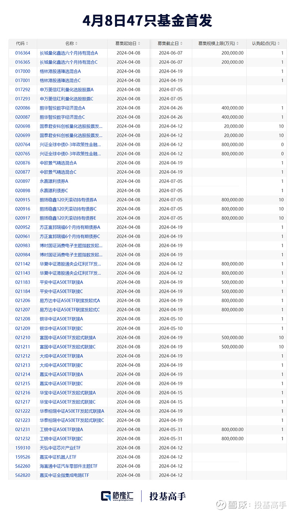Open fund 中欧景气精选混合A
Viewport: 295px width, 514px height.
(x=58, y=163)
